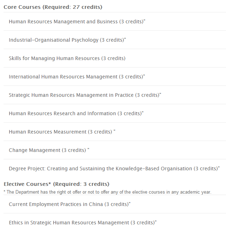
Task: Open Strategic Human Resources Management in Practice
Action: (x=71, y=95)
